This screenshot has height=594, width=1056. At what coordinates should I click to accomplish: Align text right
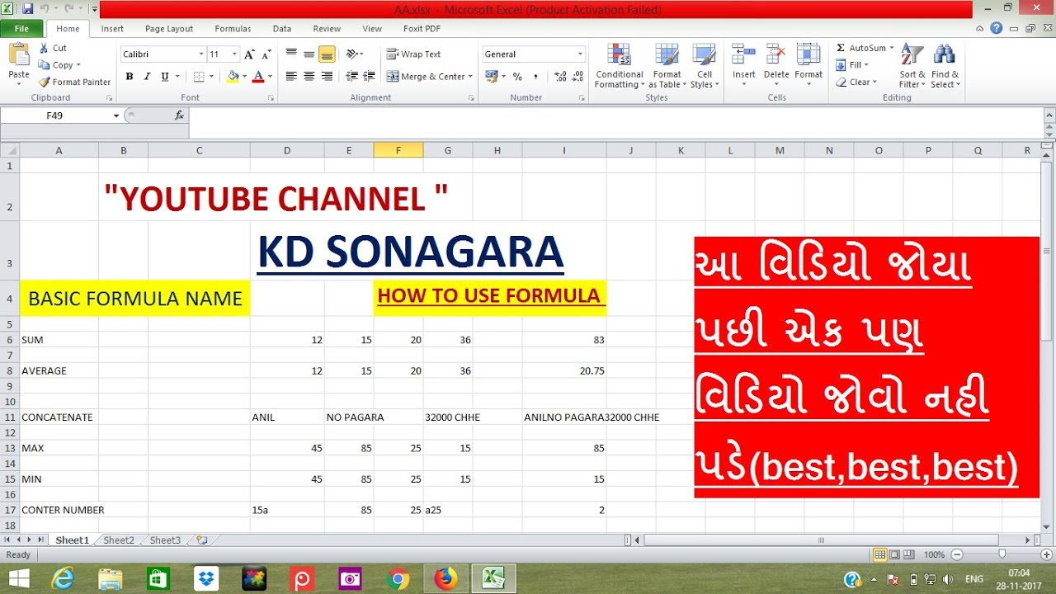pos(327,77)
